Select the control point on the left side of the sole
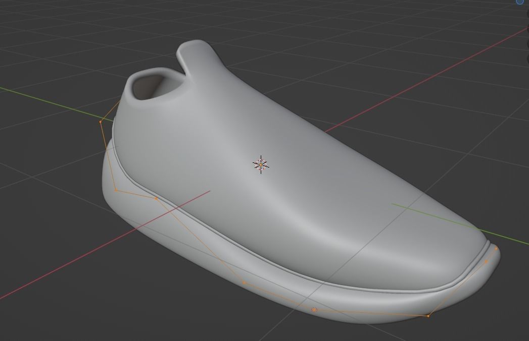 point(116,190)
